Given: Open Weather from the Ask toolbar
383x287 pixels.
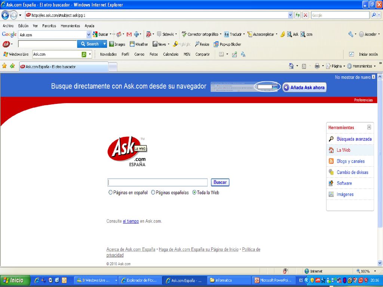Looking at the screenshot, I should [139, 44].
